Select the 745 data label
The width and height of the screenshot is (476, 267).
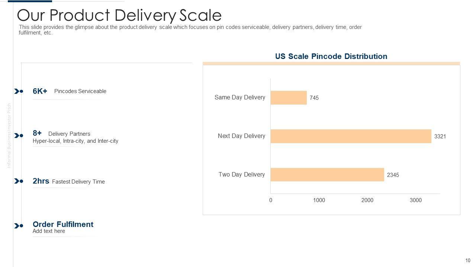314,98
